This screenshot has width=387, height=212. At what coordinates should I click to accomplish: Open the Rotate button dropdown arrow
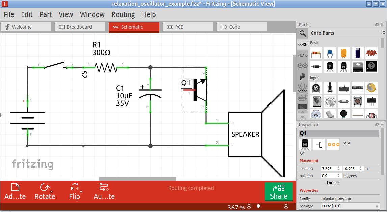(51, 192)
